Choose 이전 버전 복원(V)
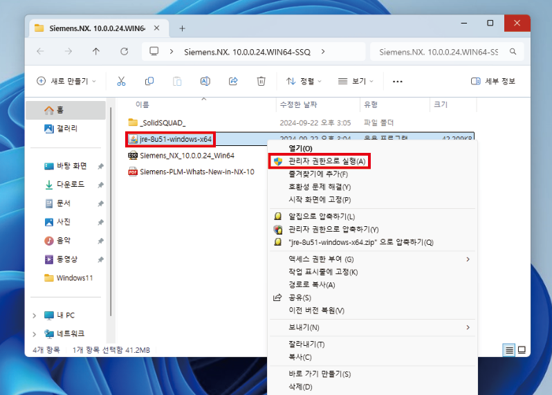Viewport: 552px width, 395px height. 372,311
